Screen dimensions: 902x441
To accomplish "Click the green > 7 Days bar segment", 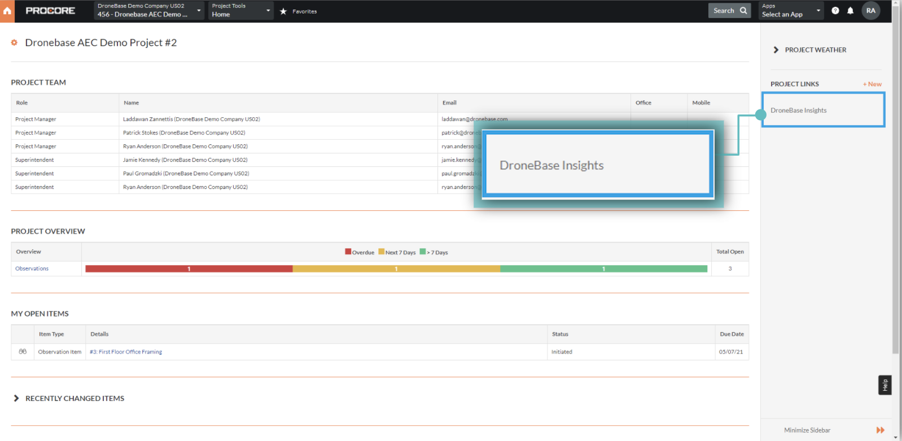I will click(x=603, y=269).
